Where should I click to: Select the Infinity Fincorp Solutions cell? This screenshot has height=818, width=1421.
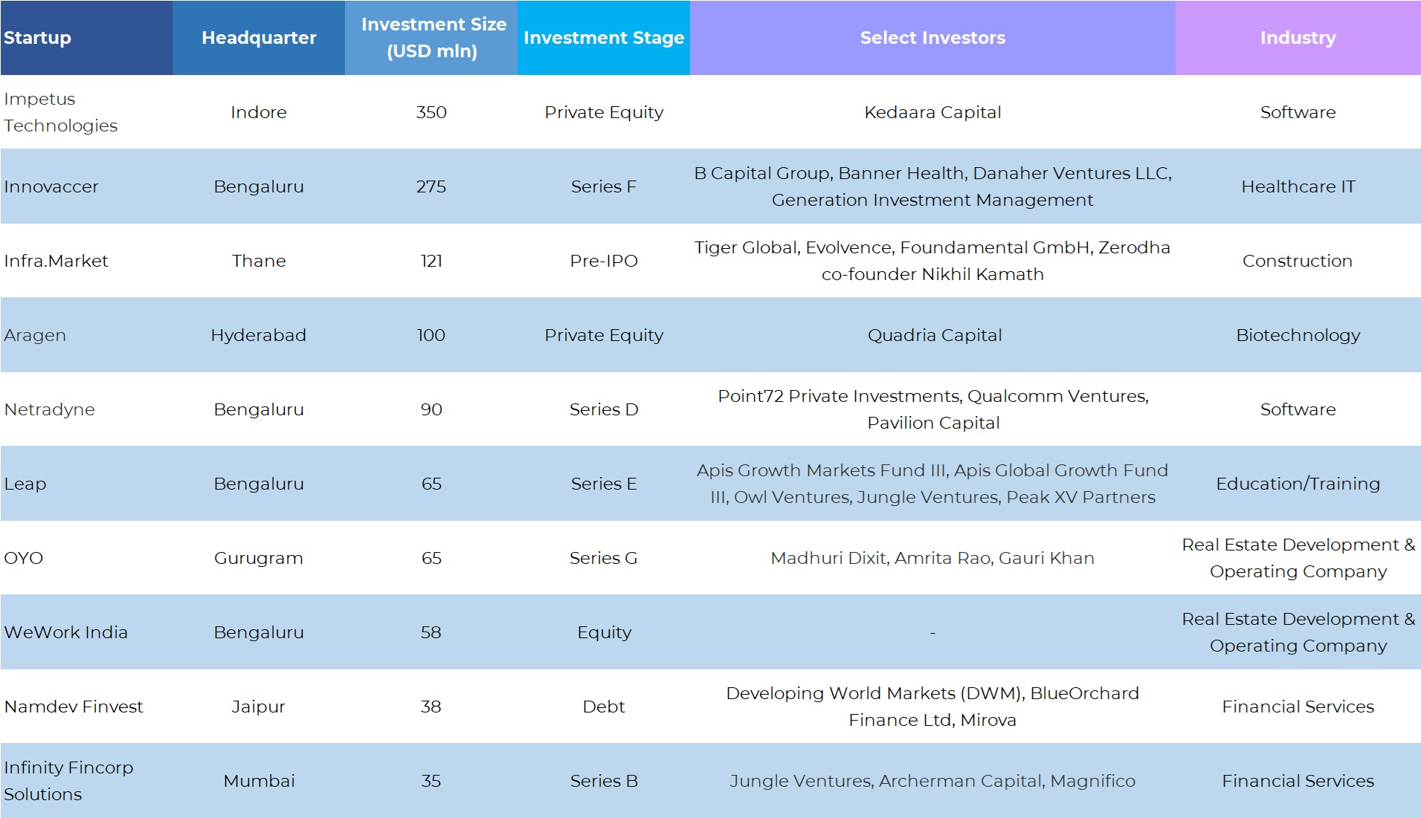pyautogui.click(x=68, y=781)
